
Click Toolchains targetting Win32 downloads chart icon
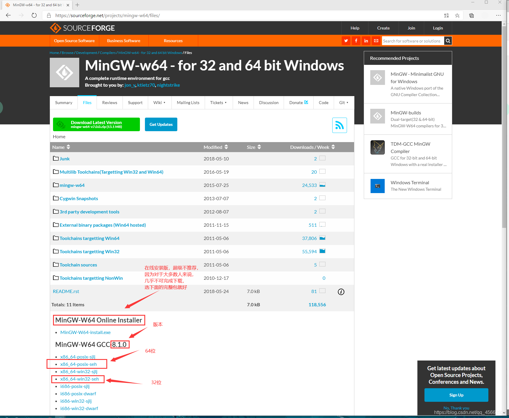coord(323,251)
